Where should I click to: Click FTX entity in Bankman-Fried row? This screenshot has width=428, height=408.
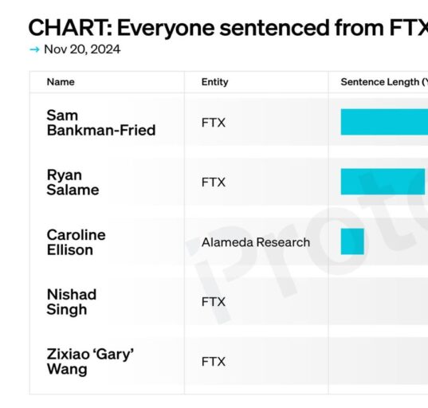click(x=214, y=123)
